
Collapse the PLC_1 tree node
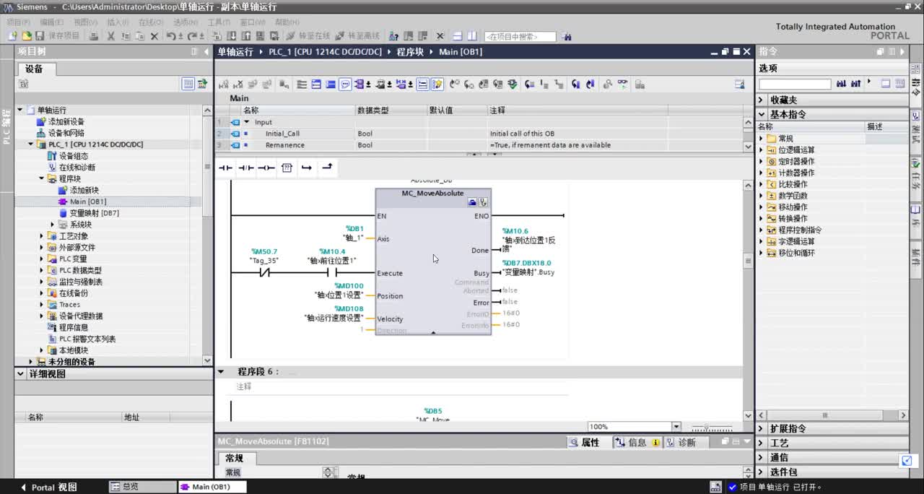click(x=31, y=144)
